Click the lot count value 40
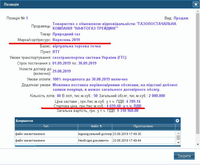200x165 pixels. 59,96
